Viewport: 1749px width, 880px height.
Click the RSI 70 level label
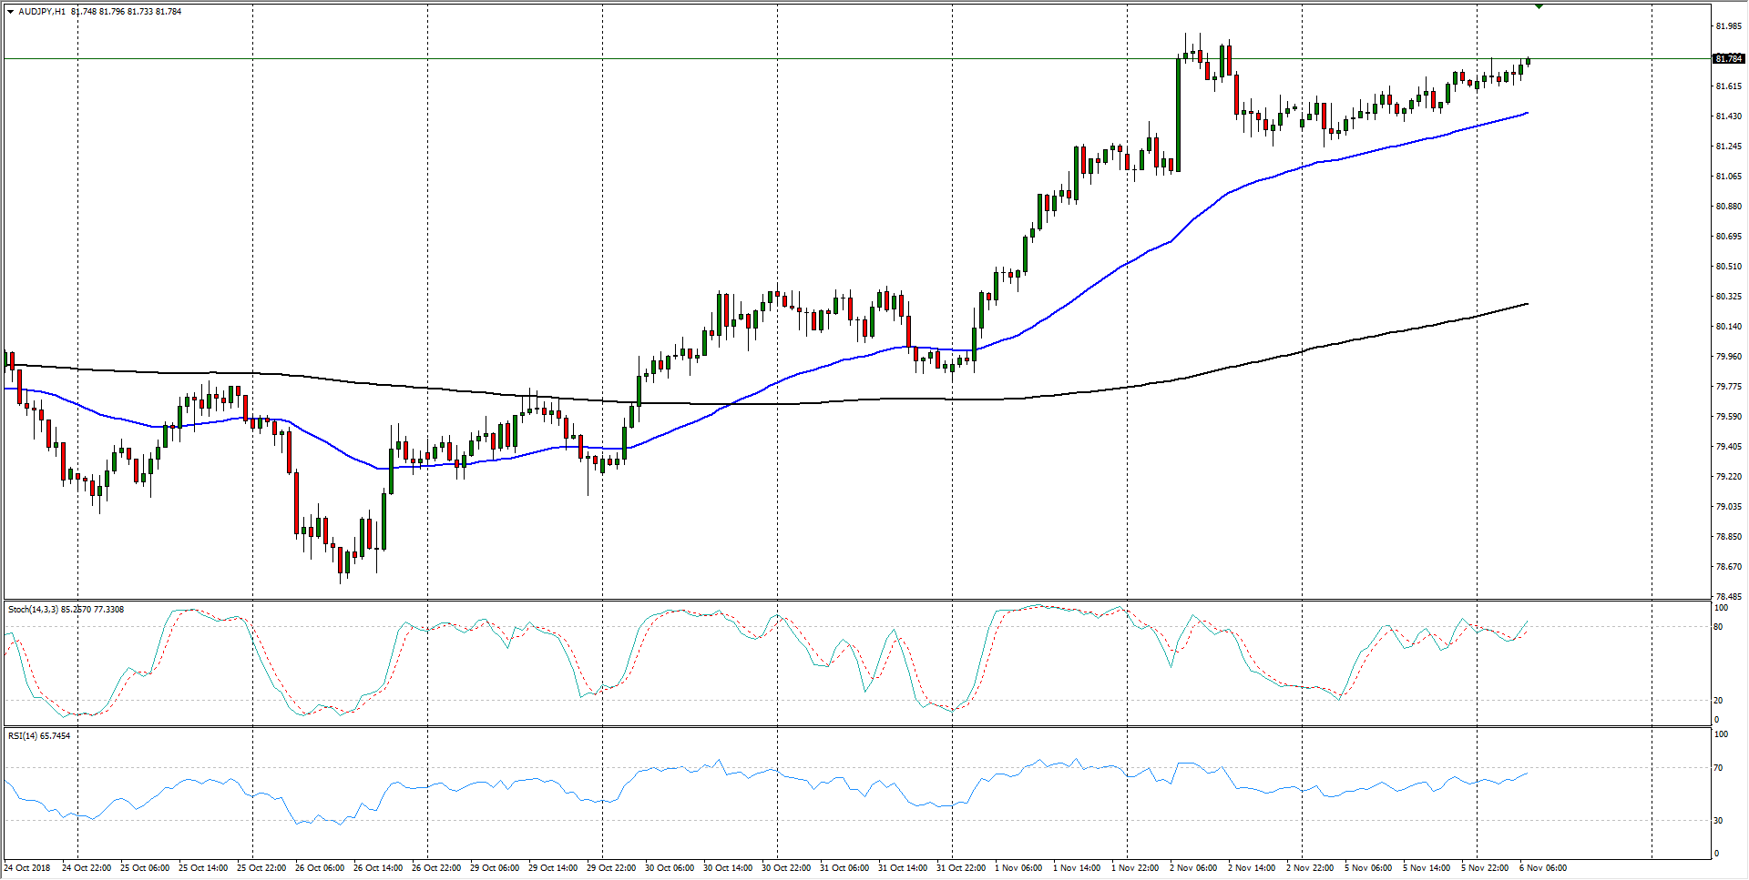(1718, 768)
